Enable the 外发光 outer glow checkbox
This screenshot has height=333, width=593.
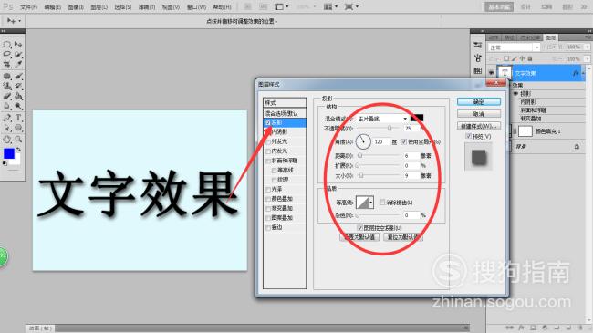pos(267,141)
